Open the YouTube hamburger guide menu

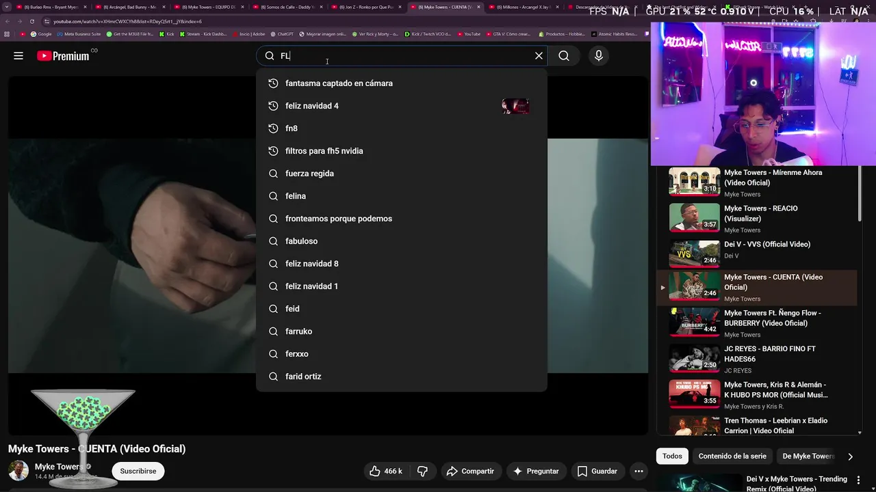tap(18, 56)
